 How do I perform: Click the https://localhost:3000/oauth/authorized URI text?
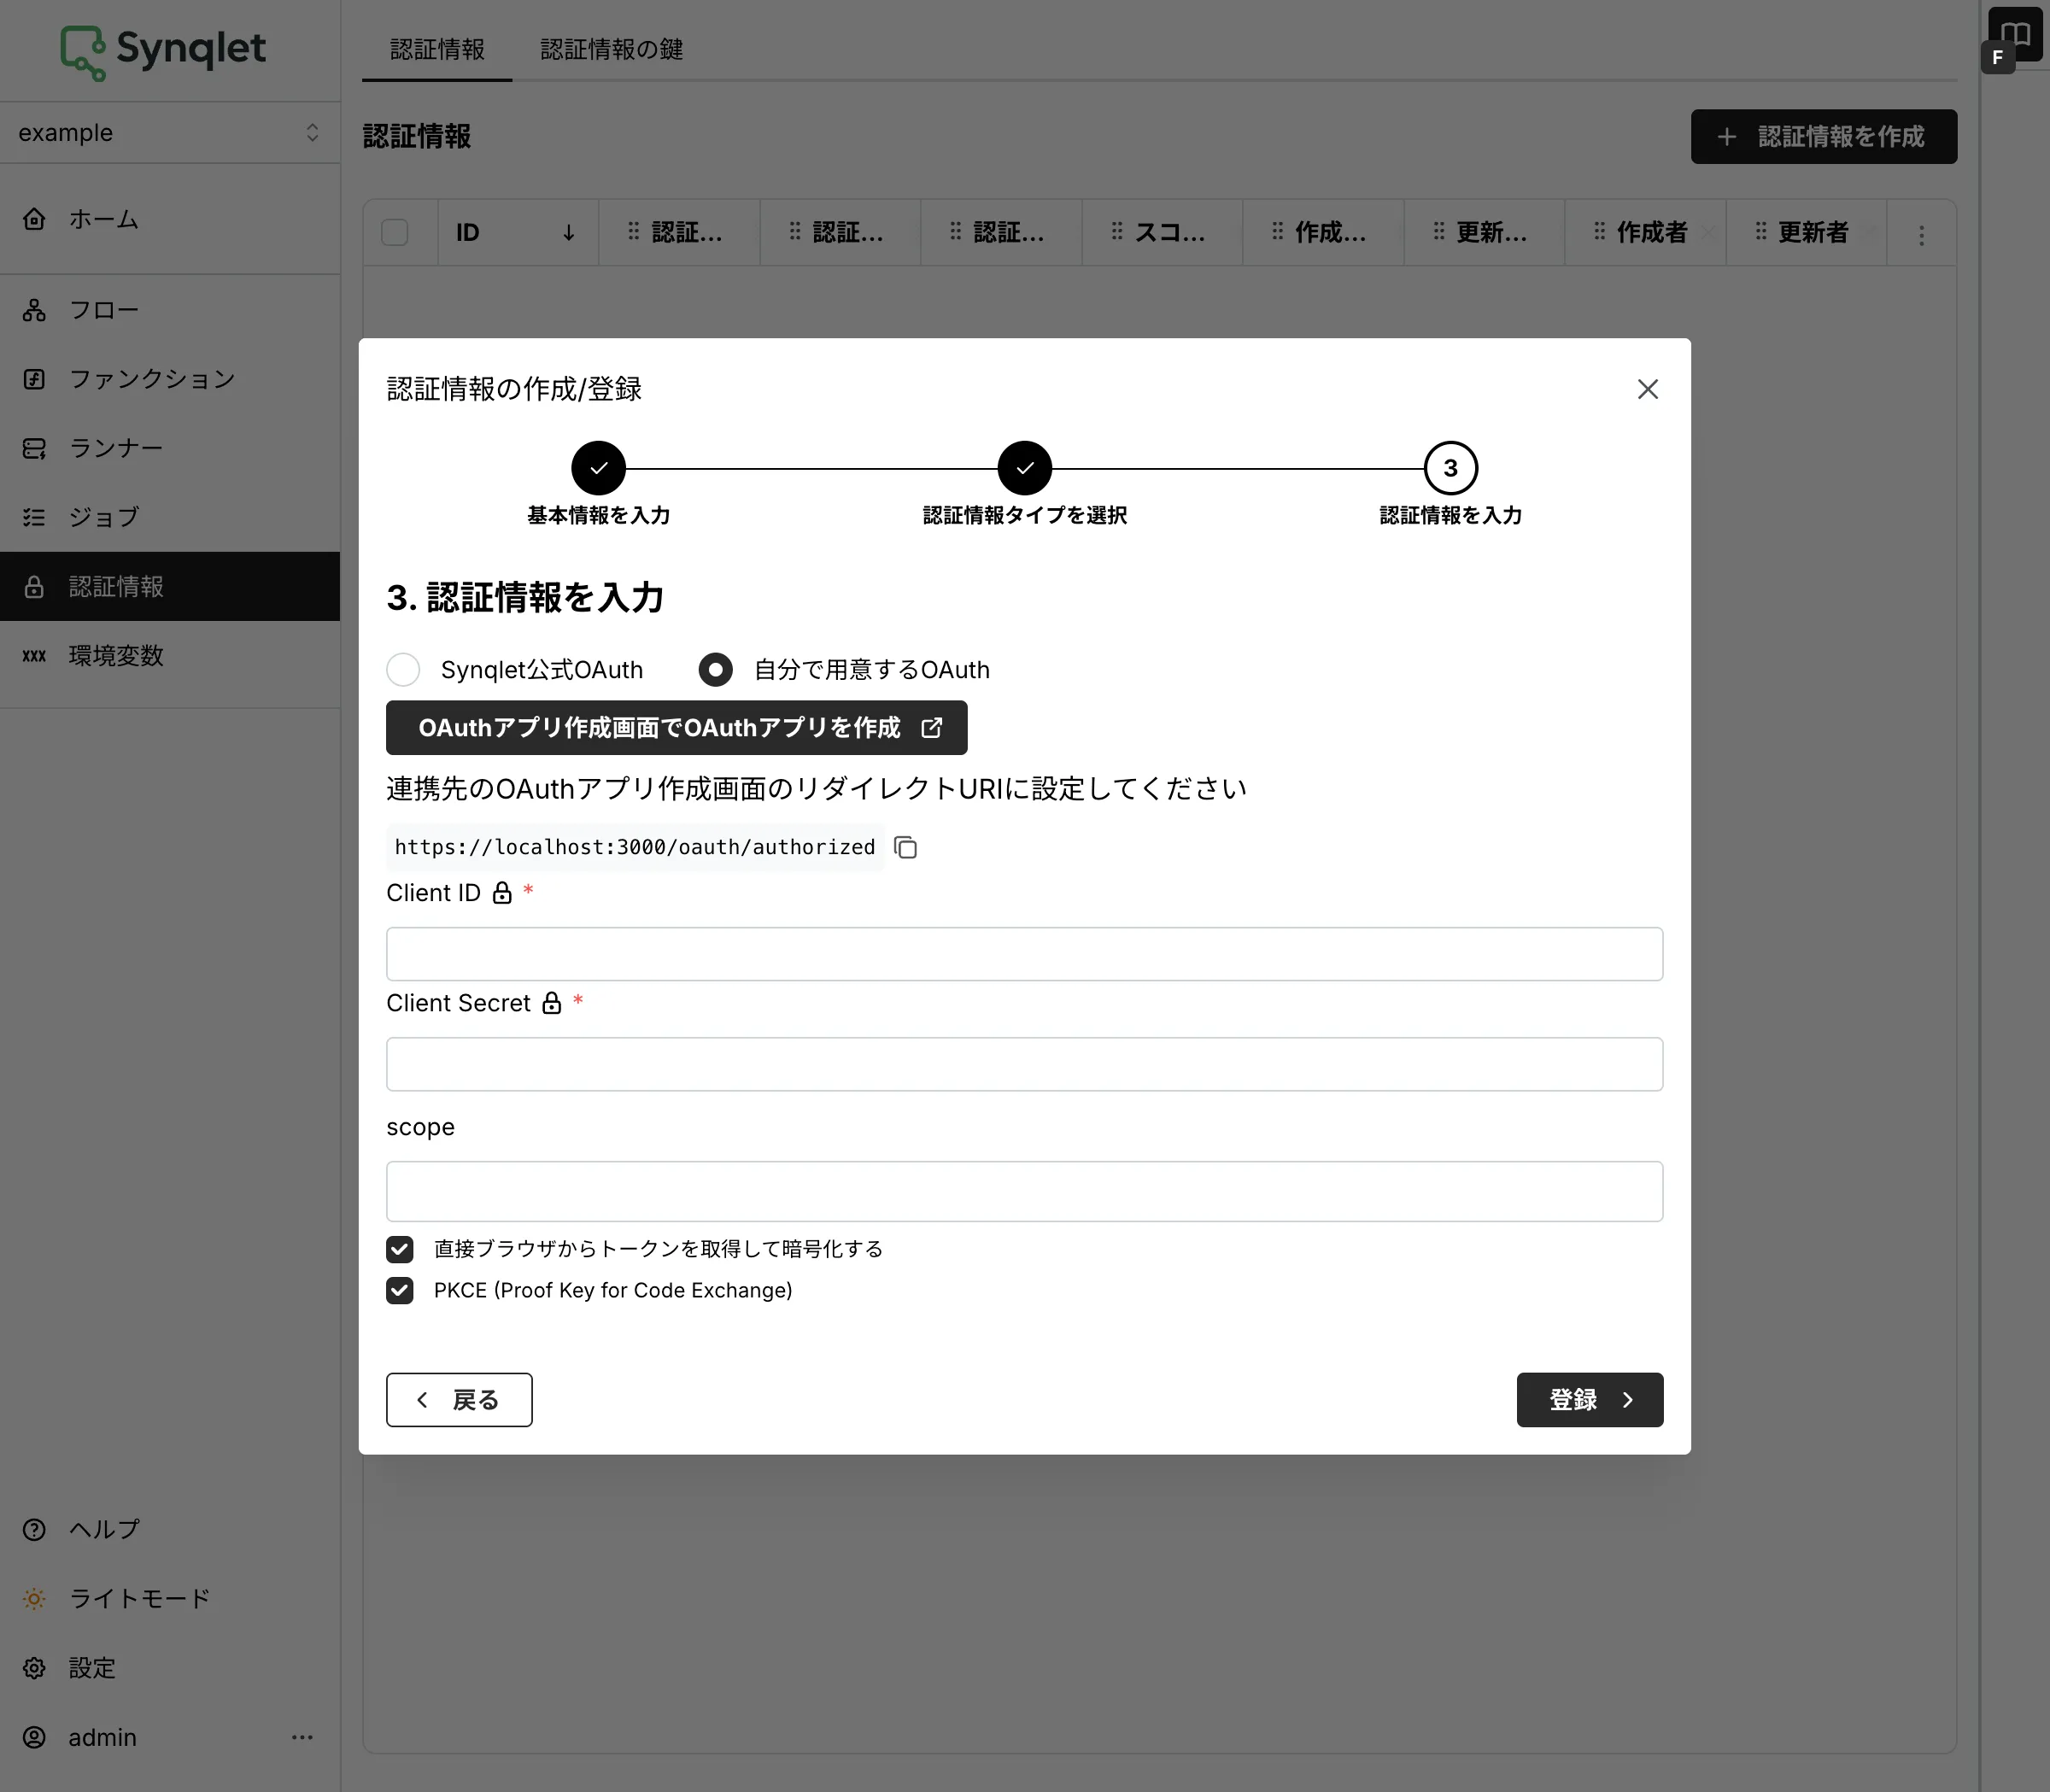tap(635, 847)
